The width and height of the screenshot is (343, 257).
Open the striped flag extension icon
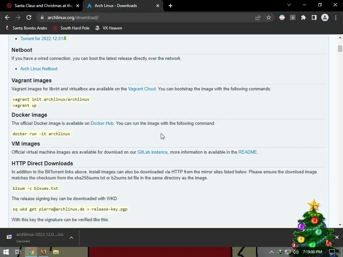tap(282, 17)
